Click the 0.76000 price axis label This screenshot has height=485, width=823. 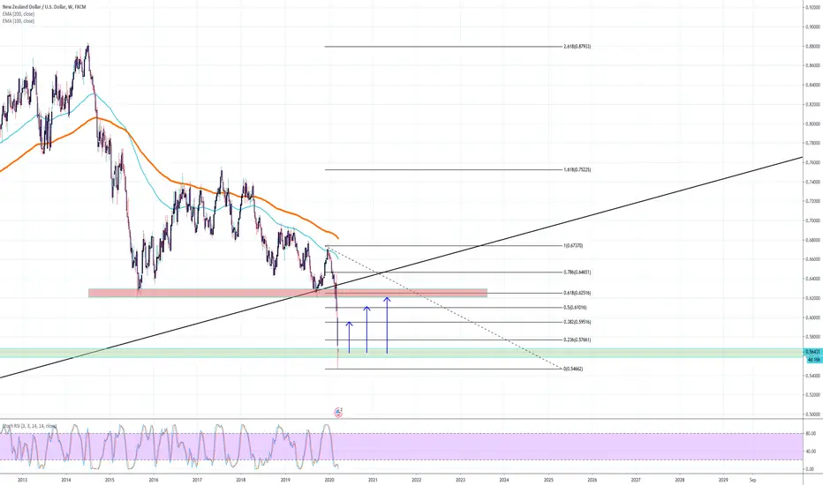[x=813, y=162]
